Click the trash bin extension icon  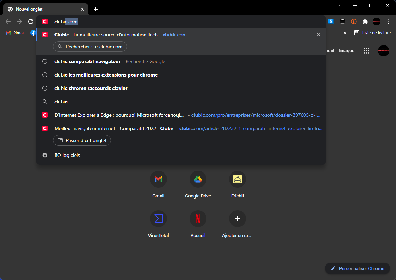tap(343, 22)
